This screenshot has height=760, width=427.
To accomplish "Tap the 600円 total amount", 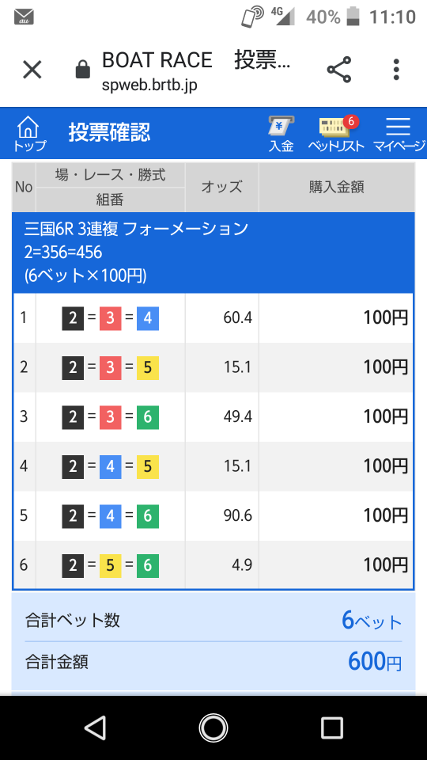I will pos(375,662).
